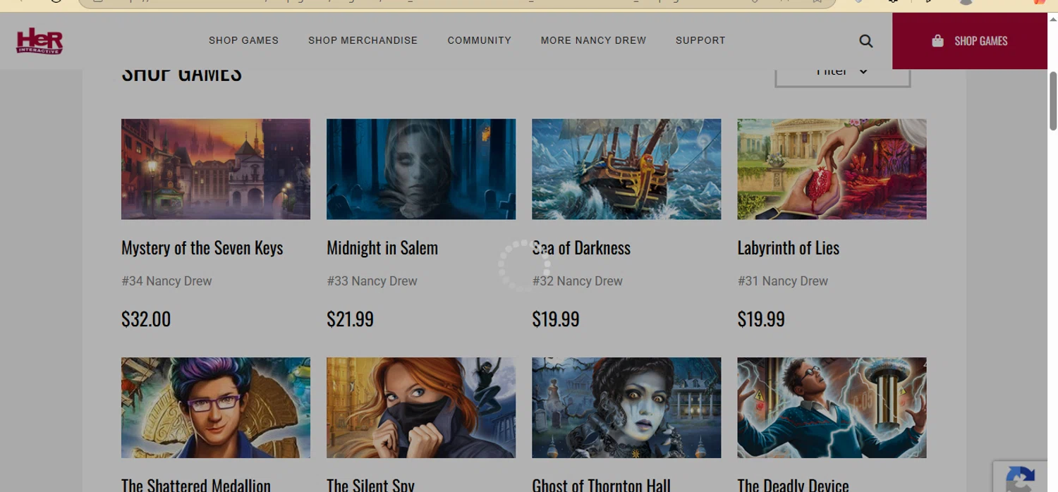
Task: Open the Midnight in Salem title link
Action: [x=382, y=248]
